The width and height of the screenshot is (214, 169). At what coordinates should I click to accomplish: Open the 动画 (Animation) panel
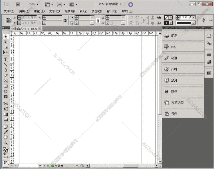[174, 58]
